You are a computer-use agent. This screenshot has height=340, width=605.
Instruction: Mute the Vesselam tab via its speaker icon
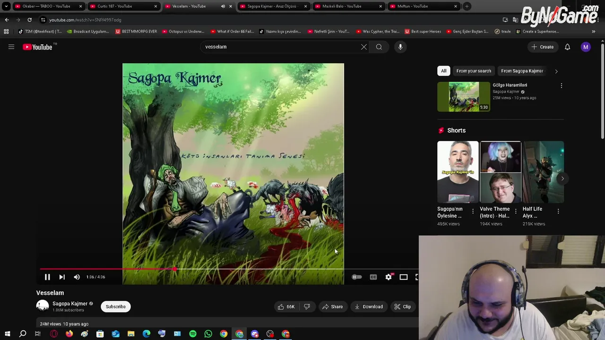coord(223,6)
